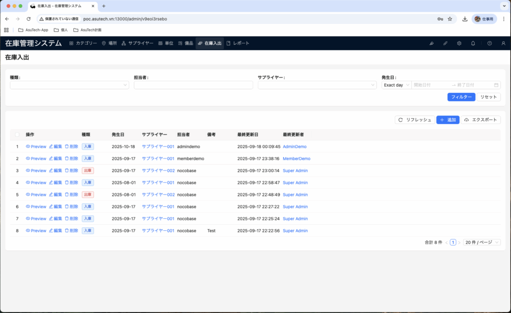The height and width of the screenshot is (313, 511).
Task: Open the plugin manager icon in header
Action: point(445,43)
